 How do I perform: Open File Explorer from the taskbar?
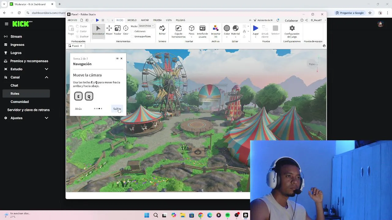click(x=183, y=215)
